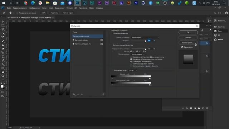Toggle the R channel checkbox

[131, 52]
